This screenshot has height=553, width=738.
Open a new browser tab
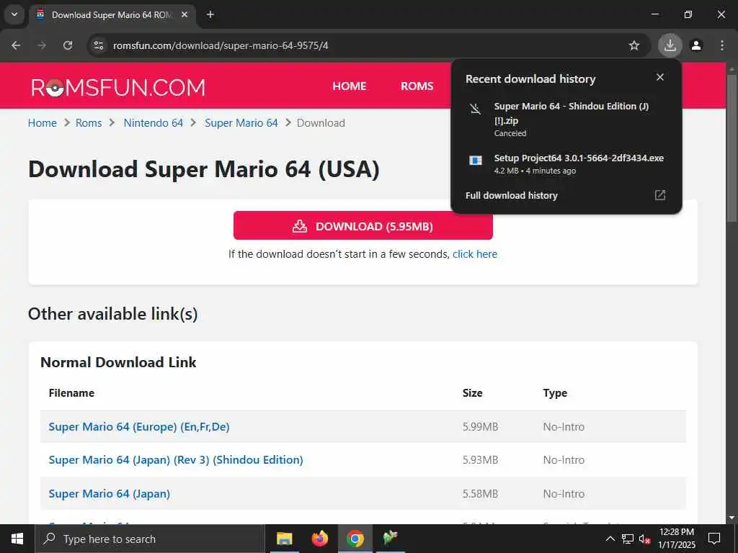tap(210, 14)
